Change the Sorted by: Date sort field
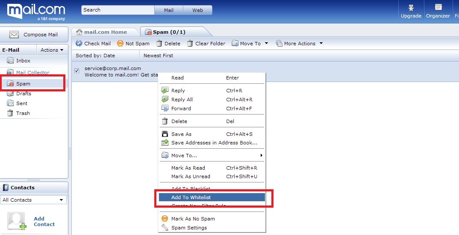Screen dimensions: 459x235 click(x=95, y=56)
